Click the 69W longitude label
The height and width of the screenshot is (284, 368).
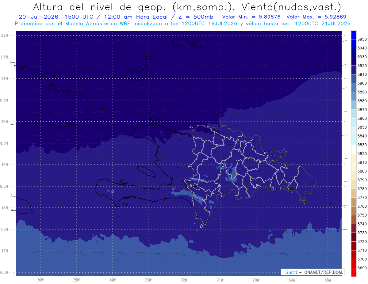click(x=292, y=280)
